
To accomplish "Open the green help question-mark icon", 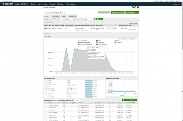I will pyautogui.click(x=138, y=7).
